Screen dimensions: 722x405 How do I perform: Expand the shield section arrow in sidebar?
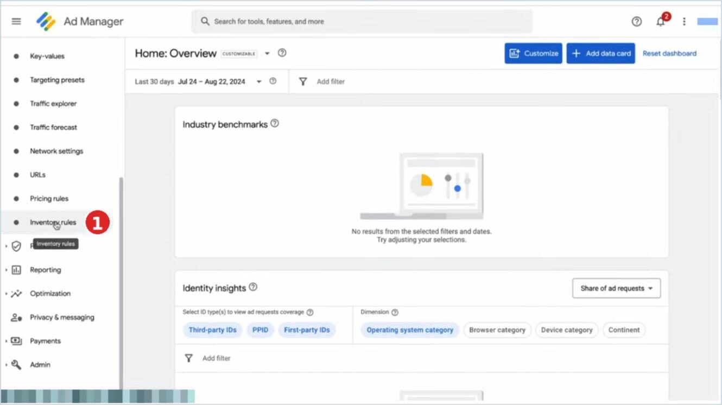7,246
